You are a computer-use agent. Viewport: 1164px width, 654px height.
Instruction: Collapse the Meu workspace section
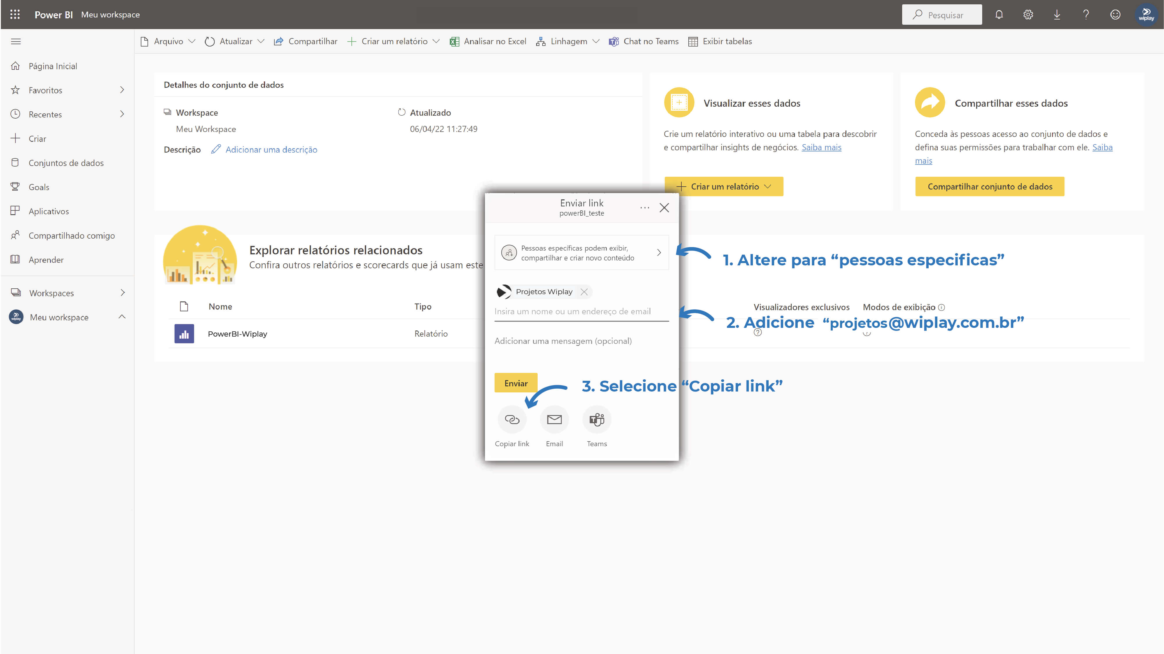click(x=122, y=317)
